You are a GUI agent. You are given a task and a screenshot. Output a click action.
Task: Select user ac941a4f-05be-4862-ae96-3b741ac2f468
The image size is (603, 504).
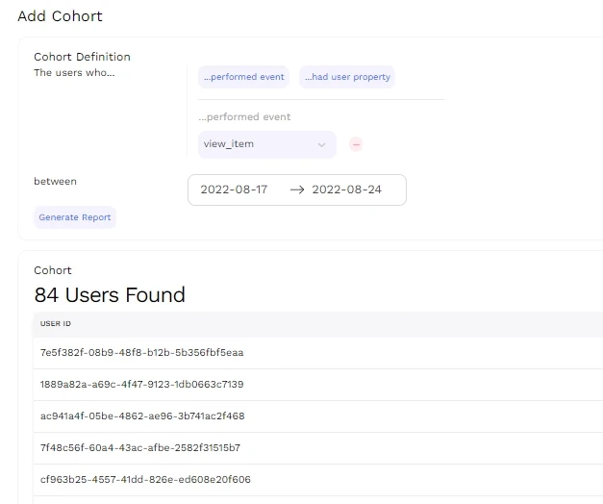coord(142,416)
